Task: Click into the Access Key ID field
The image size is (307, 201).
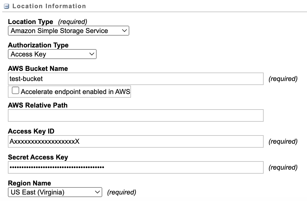Action: point(136,141)
